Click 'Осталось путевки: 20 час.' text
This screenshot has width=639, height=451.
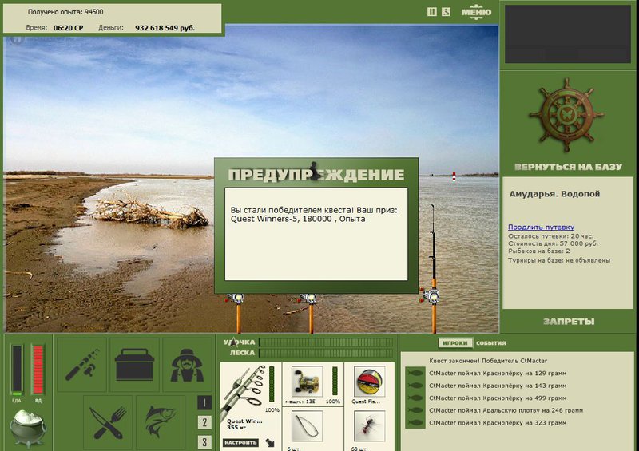(550, 236)
